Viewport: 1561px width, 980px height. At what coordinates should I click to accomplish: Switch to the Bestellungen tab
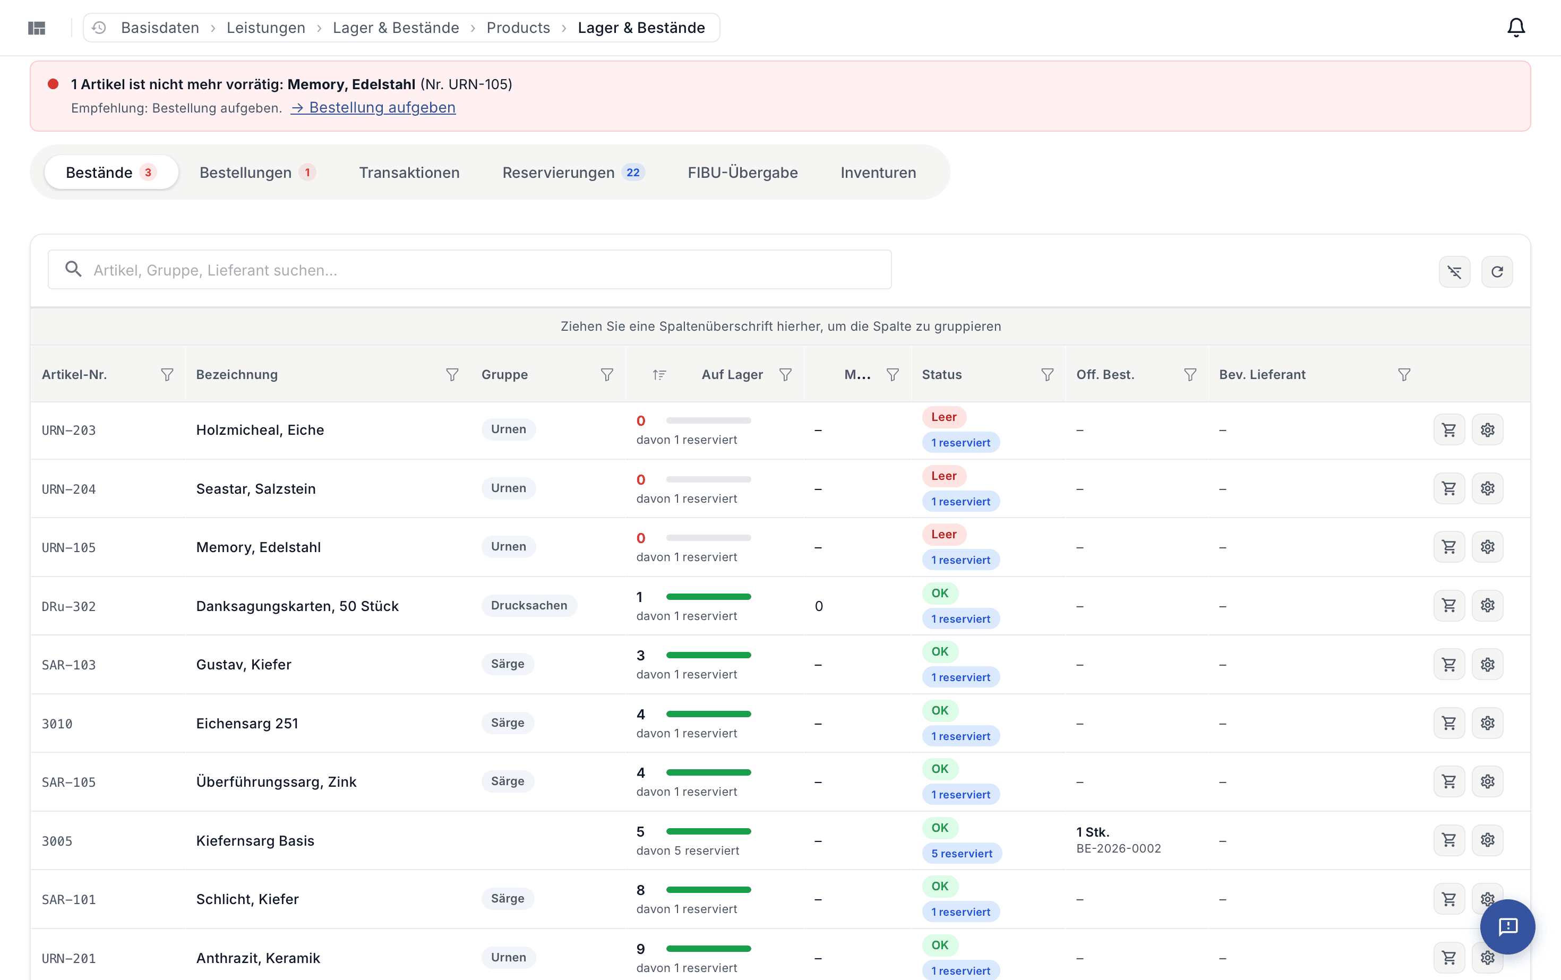tap(258, 173)
